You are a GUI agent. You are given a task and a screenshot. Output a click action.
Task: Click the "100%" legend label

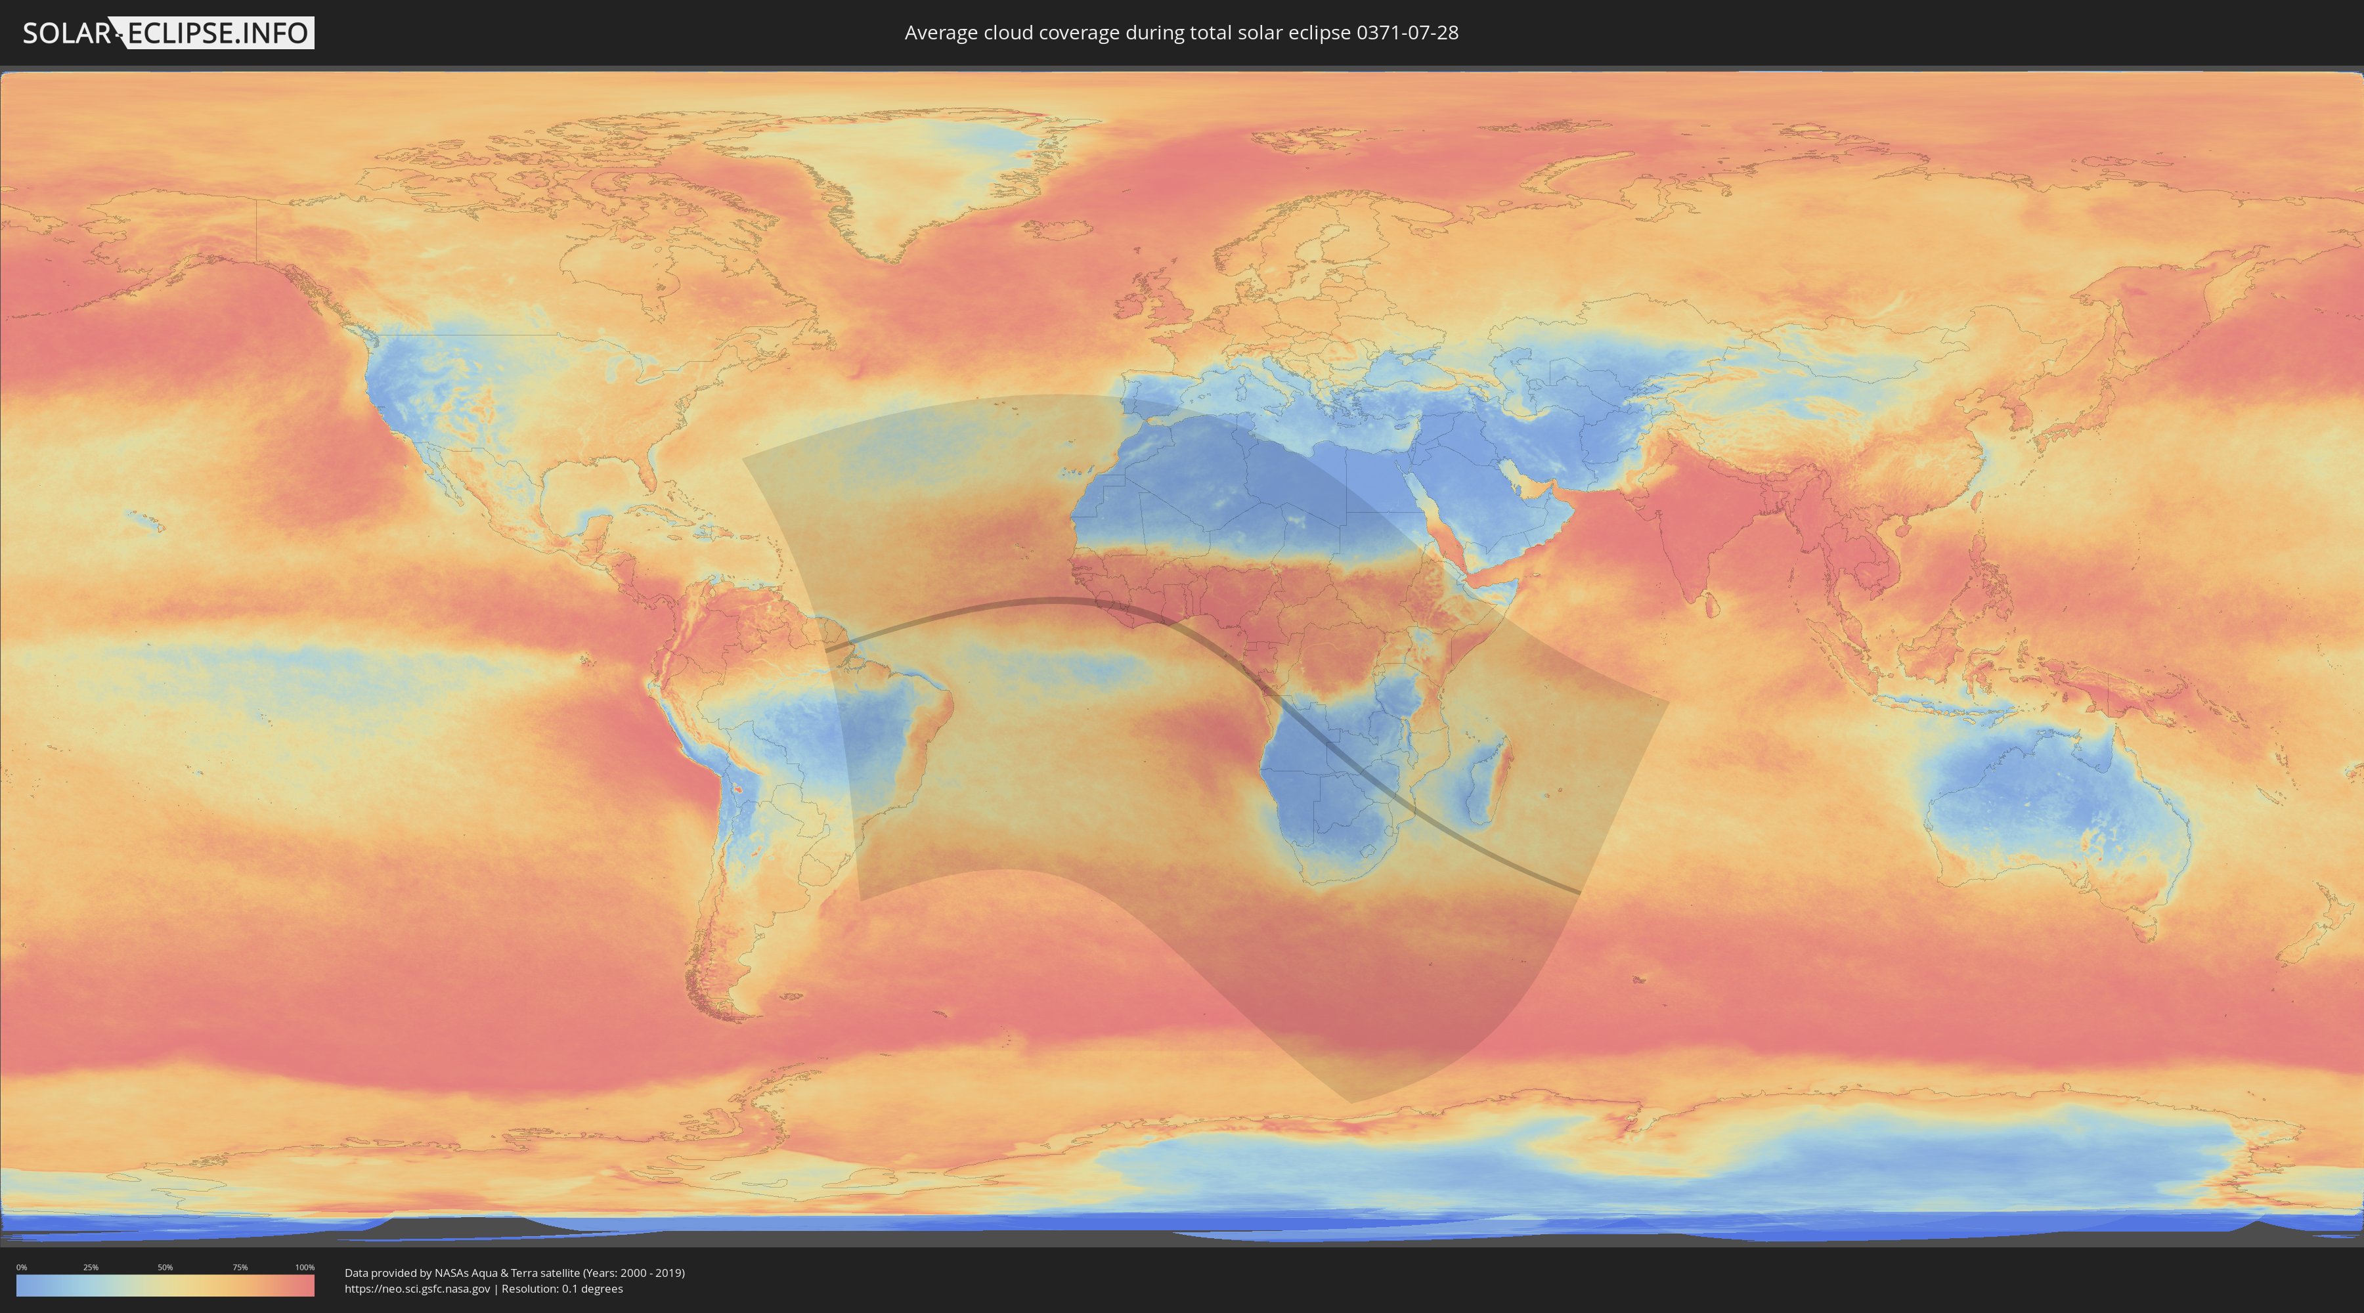(x=305, y=1267)
